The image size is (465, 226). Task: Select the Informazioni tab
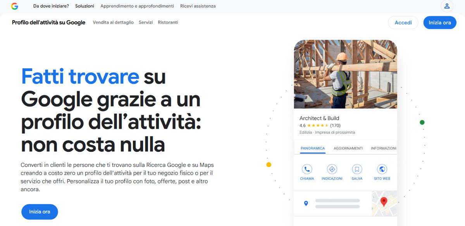coord(384,148)
